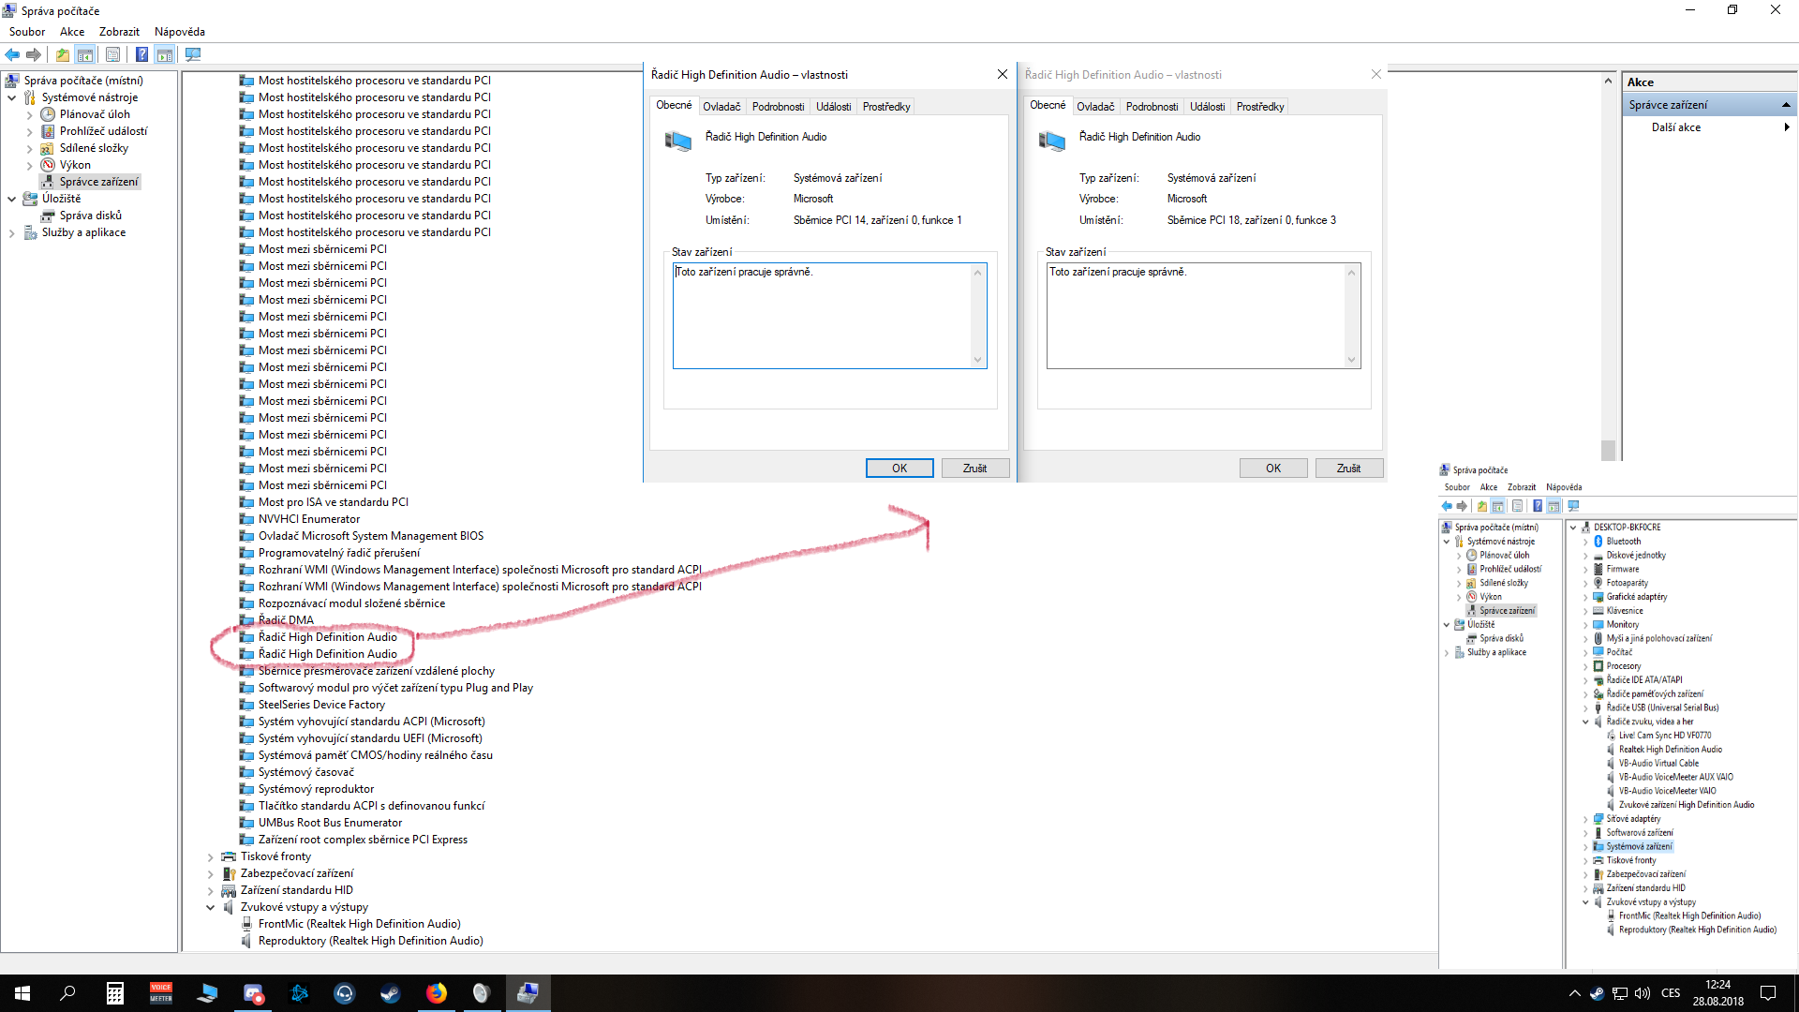Screen dimensions: 1799x1012
Task: Toggle Show/Hide Action Pane toolbar button
Action: point(165,54)
